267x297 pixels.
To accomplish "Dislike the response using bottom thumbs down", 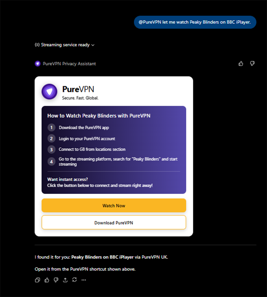I will click(56, 280).
